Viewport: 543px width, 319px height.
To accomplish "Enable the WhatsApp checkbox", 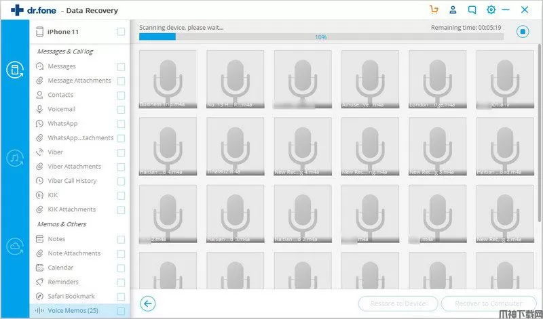I will point(121,124).
